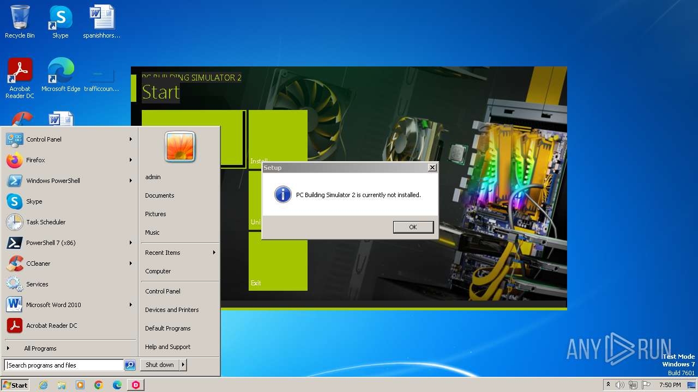Open Acrobat Reader DC in Start menu
Viewport: 698px width, 392px height.
[69, 326]
